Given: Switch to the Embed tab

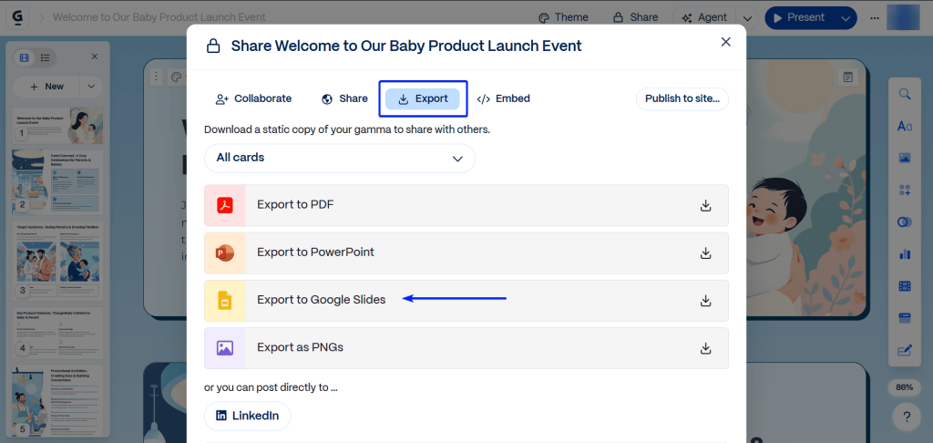Looking at the screenshot, I should [503, 98].
